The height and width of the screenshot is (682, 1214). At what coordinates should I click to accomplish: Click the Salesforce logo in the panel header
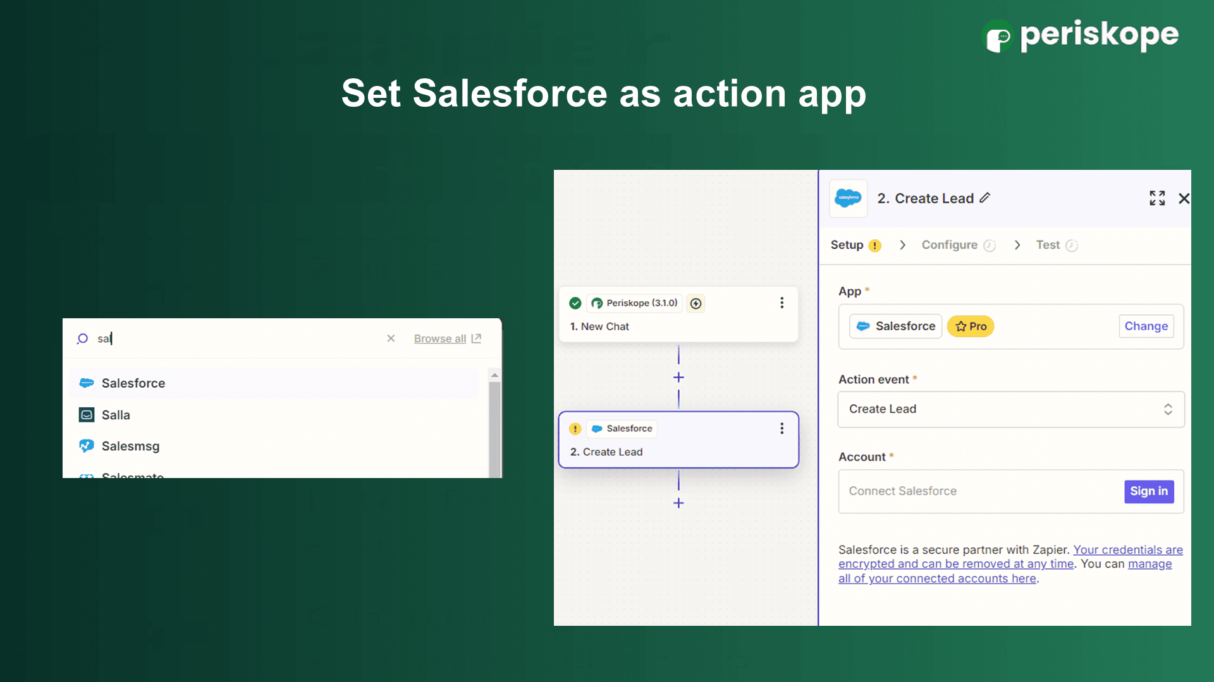click(848, 198)
